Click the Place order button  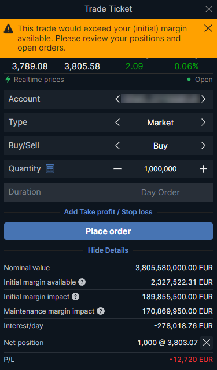[x=108, y=231]
